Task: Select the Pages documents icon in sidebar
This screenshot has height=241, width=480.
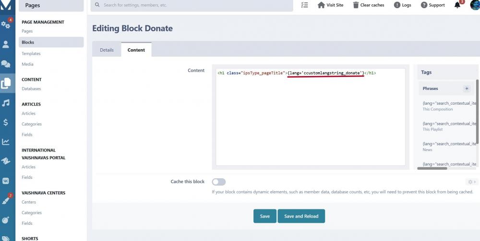Action: [x=6, y=83]
